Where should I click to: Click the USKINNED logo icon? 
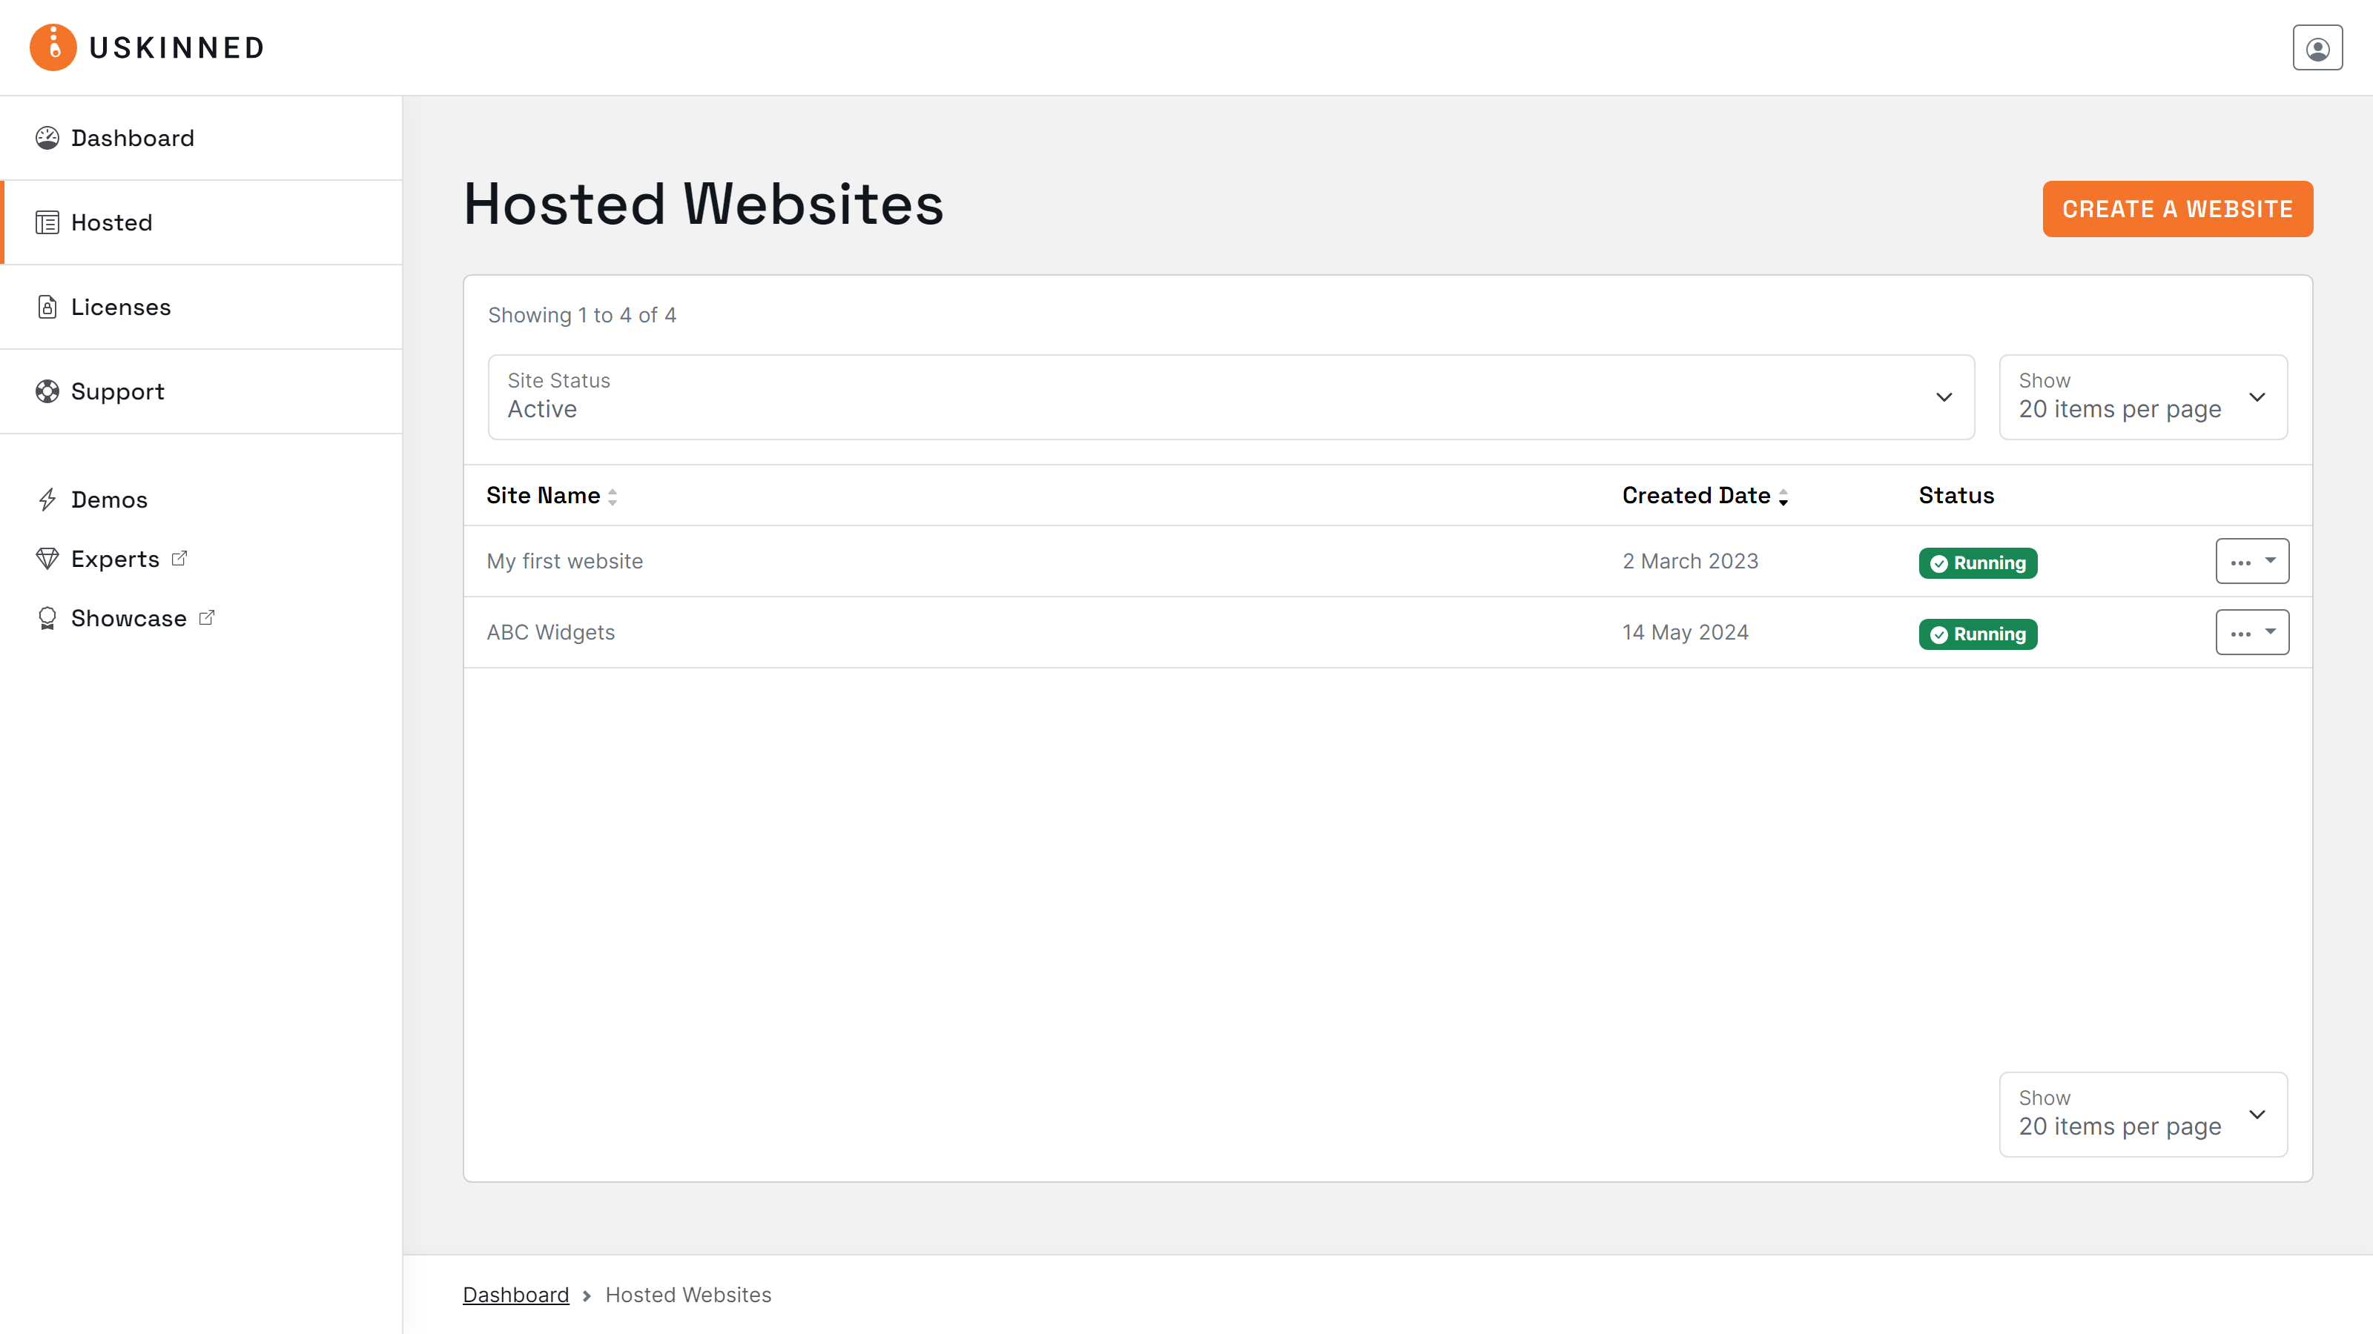(53, 47)
